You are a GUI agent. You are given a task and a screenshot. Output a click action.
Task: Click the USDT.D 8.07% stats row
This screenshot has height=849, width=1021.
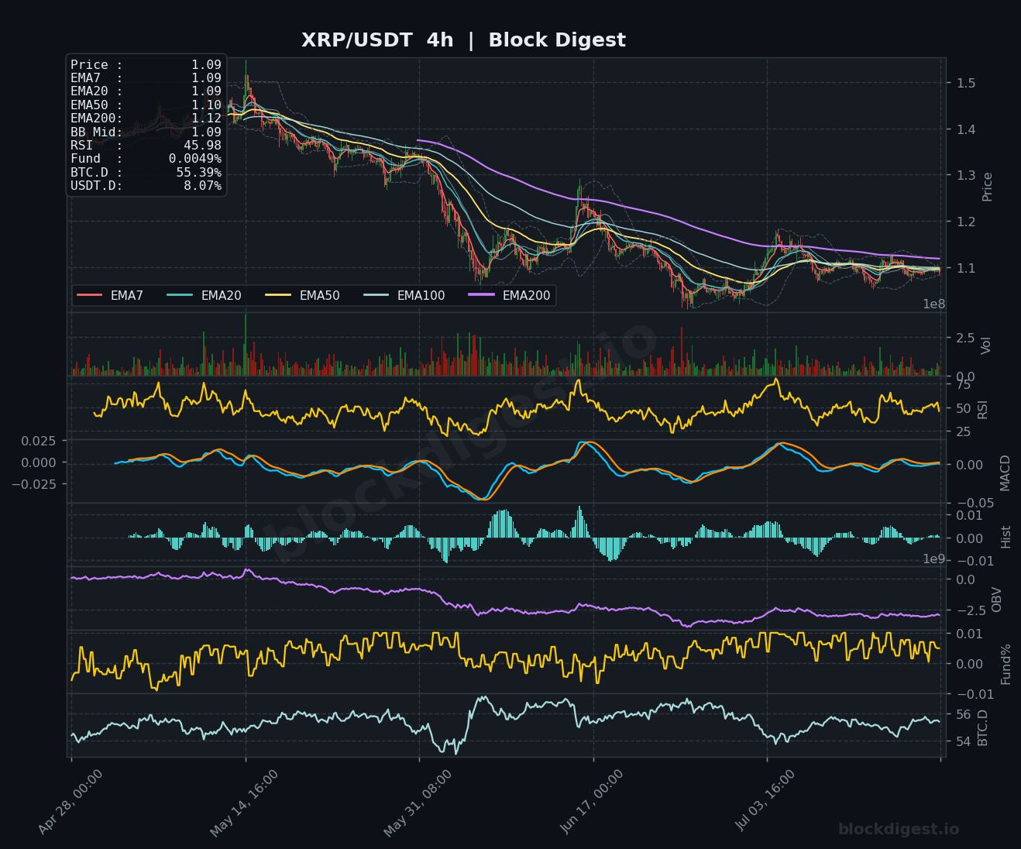point(146,186)
